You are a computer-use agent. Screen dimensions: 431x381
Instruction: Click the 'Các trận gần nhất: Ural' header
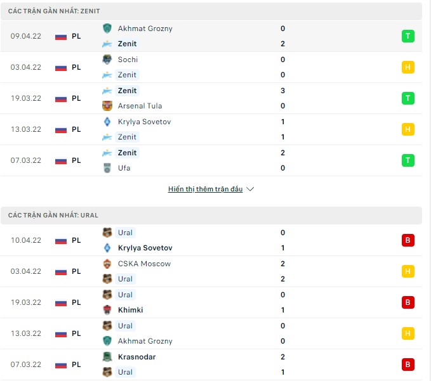[x=53, y=216]
